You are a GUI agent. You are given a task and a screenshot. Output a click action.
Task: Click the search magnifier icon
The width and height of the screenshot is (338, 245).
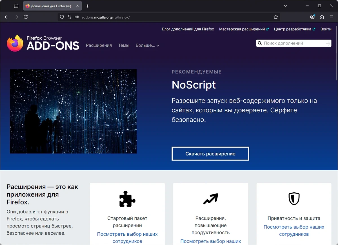pos(260,43)
